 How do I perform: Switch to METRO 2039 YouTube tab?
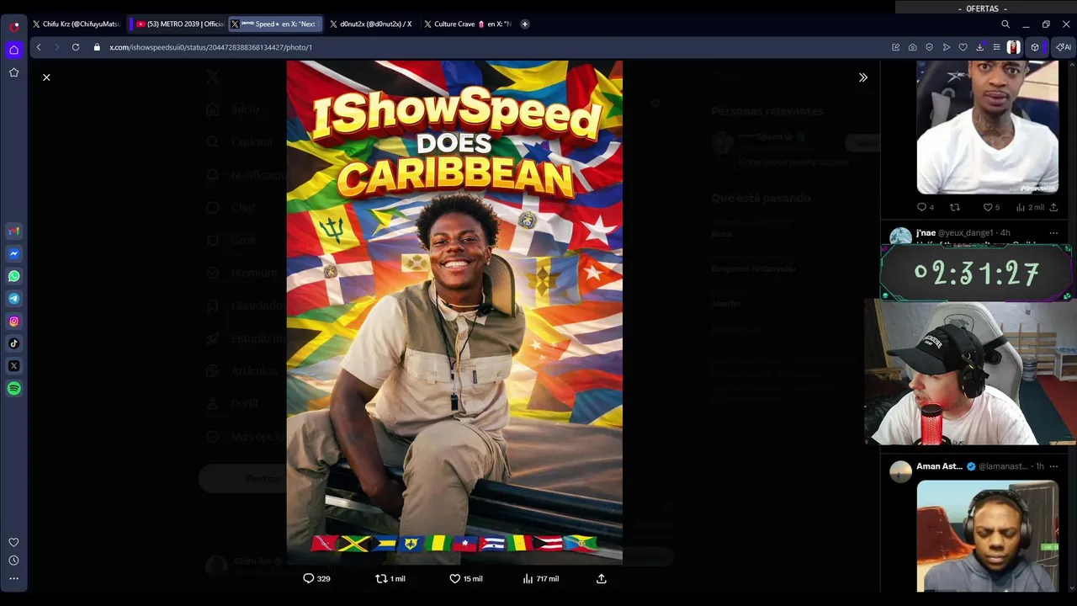pos(178,24)
